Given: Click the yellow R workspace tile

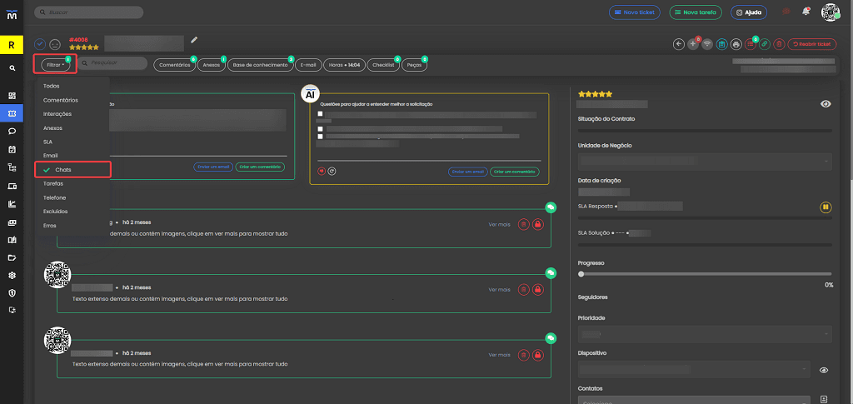Looking at the screenshot, I should tap(12, 45).
